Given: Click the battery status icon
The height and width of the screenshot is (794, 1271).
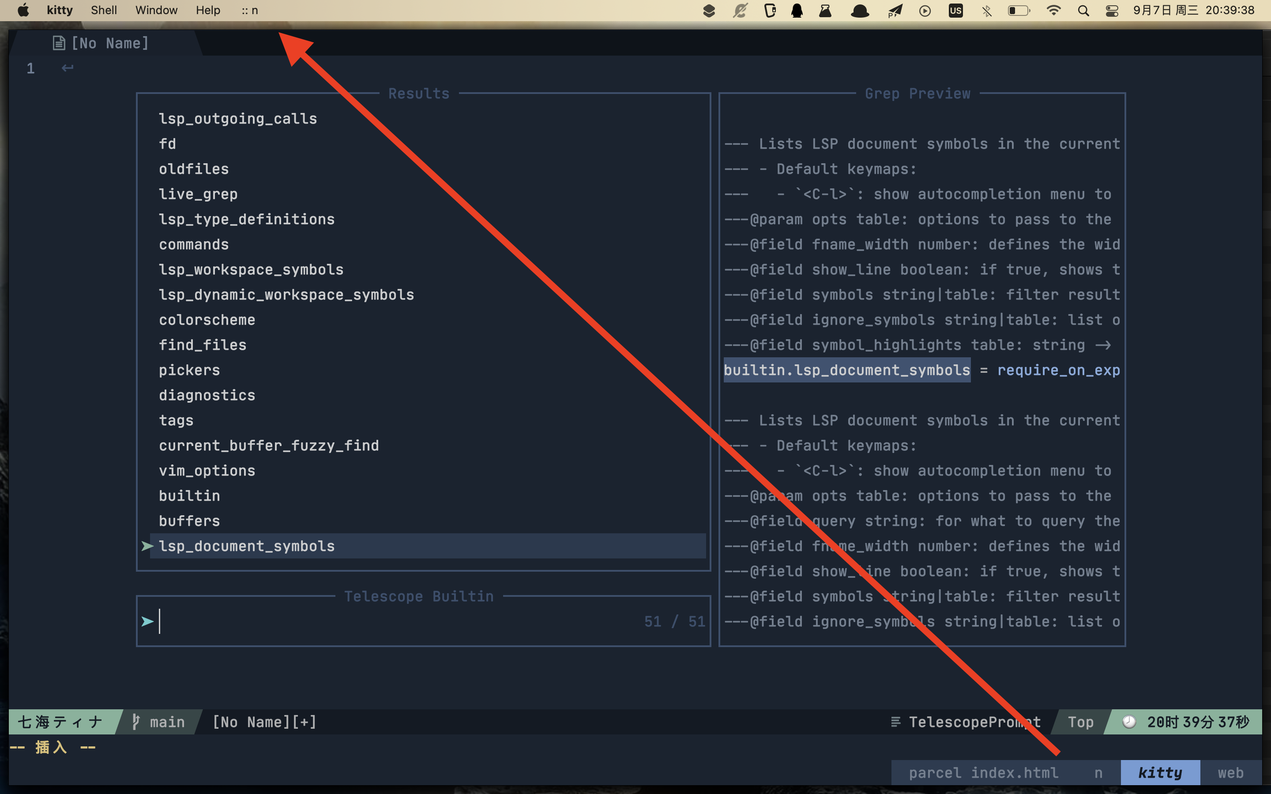Looking at the screenshot, I should pos(1019,11).
